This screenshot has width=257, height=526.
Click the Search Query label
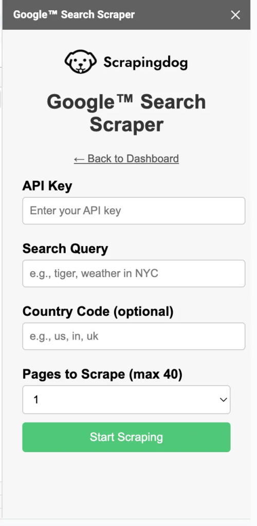65,249
